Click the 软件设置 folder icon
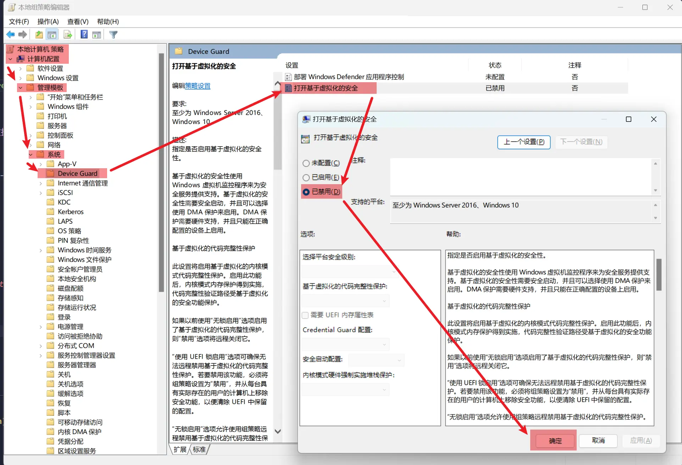The height and width of the screenshot is (465, 682). (x=31, y=68)
